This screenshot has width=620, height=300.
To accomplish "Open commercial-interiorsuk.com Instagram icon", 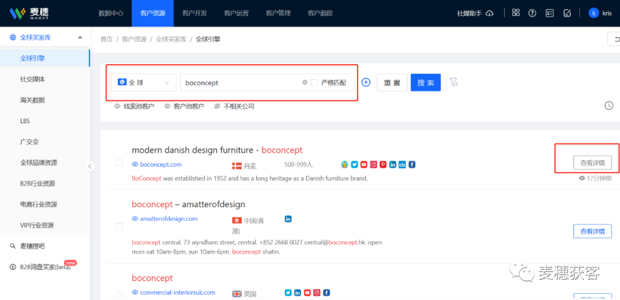I will tap(317, 293).
